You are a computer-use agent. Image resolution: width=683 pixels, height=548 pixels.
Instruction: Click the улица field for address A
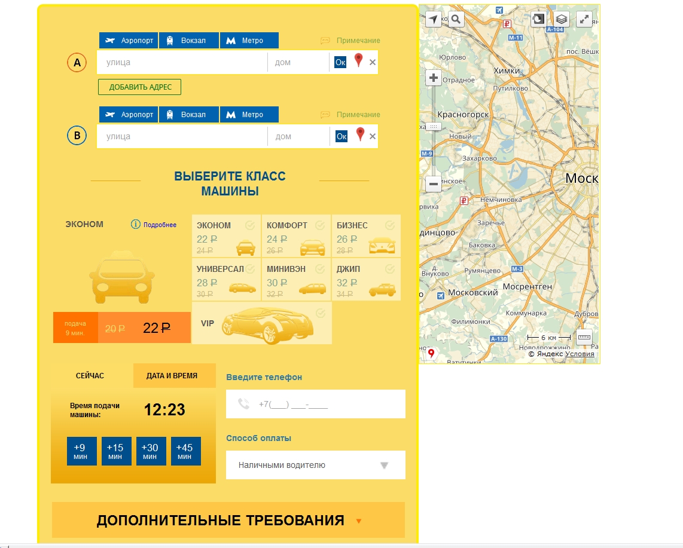click(x=182, y=62)
